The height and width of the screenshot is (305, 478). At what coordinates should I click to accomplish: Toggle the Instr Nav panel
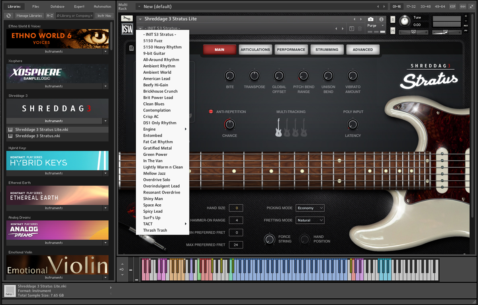pos(104,16)
